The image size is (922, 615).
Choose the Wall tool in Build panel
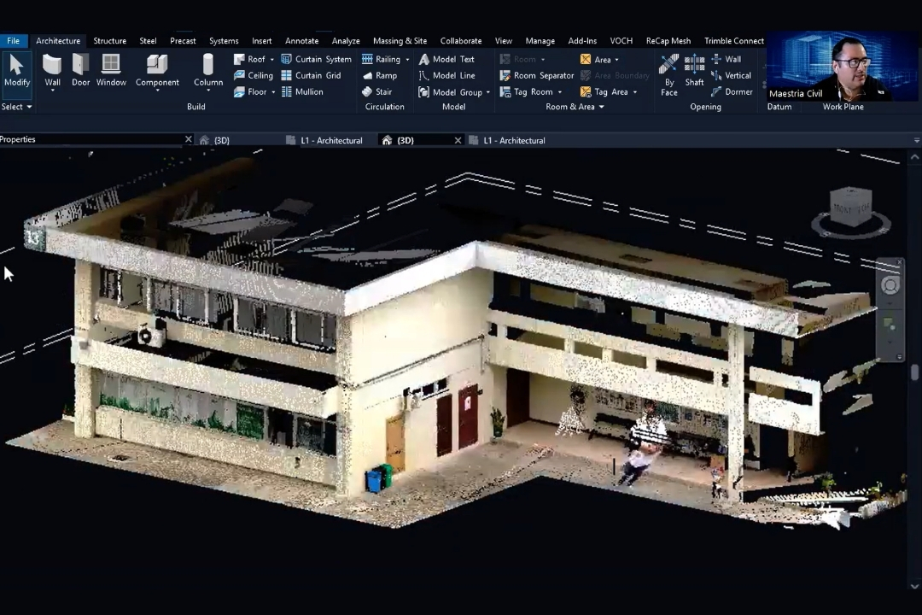[x=52, y=70]
